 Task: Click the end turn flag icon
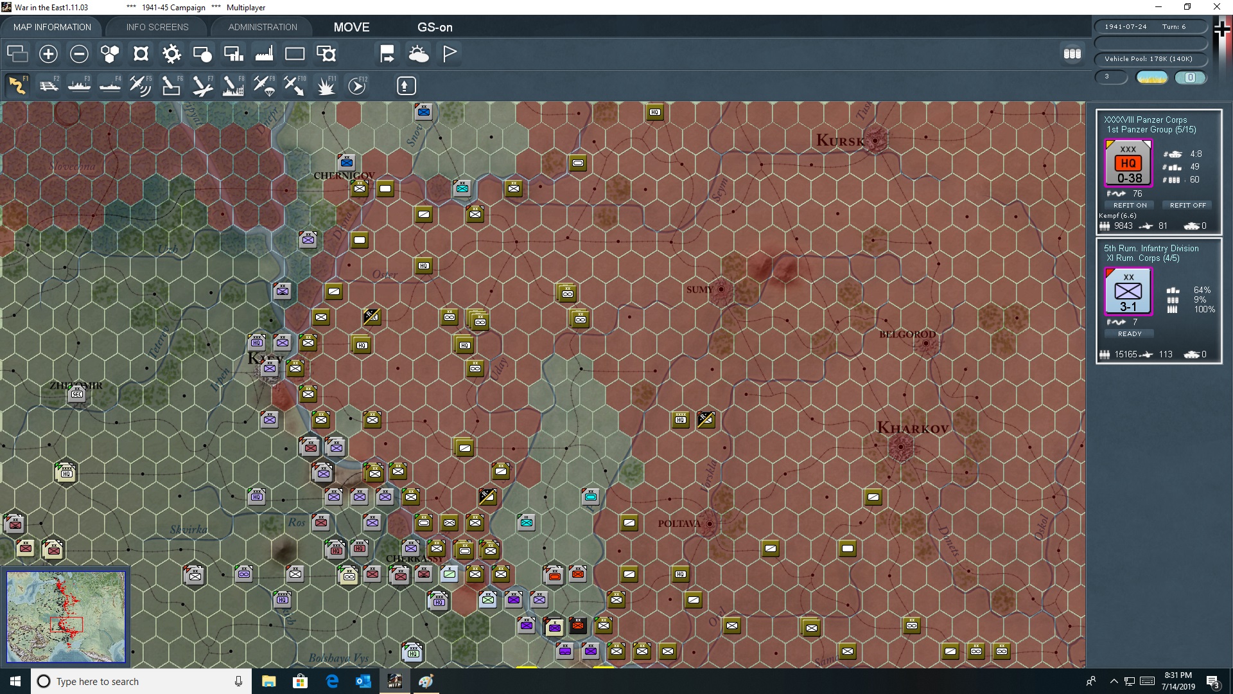449,54
